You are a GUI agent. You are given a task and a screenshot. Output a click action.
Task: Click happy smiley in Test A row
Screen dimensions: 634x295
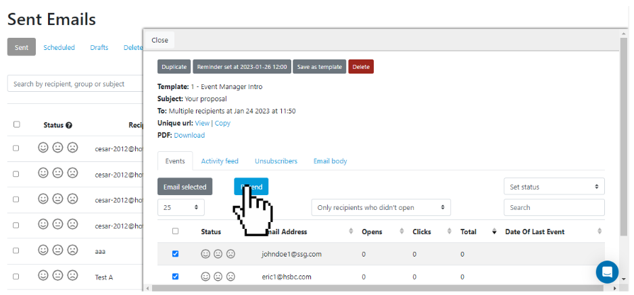click(x=43, y=275)
